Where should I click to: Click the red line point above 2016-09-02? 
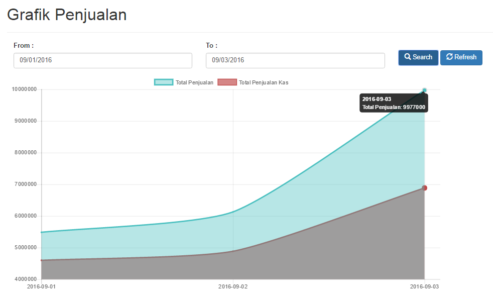(x=233, y=251)
